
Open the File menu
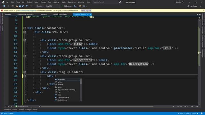click(x=7, y=2)
